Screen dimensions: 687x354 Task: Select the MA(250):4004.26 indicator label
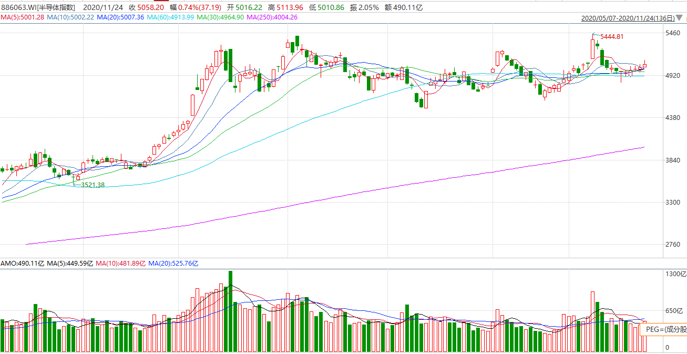272,17
